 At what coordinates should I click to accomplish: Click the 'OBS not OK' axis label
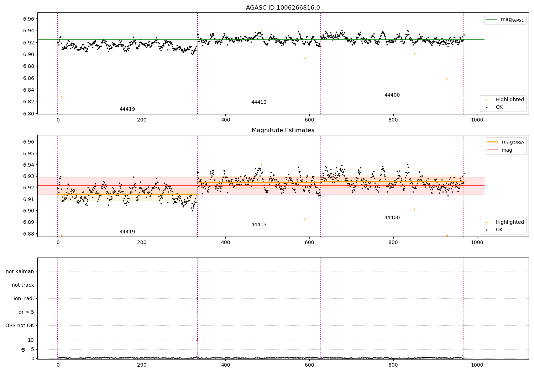tap(20, 325)
